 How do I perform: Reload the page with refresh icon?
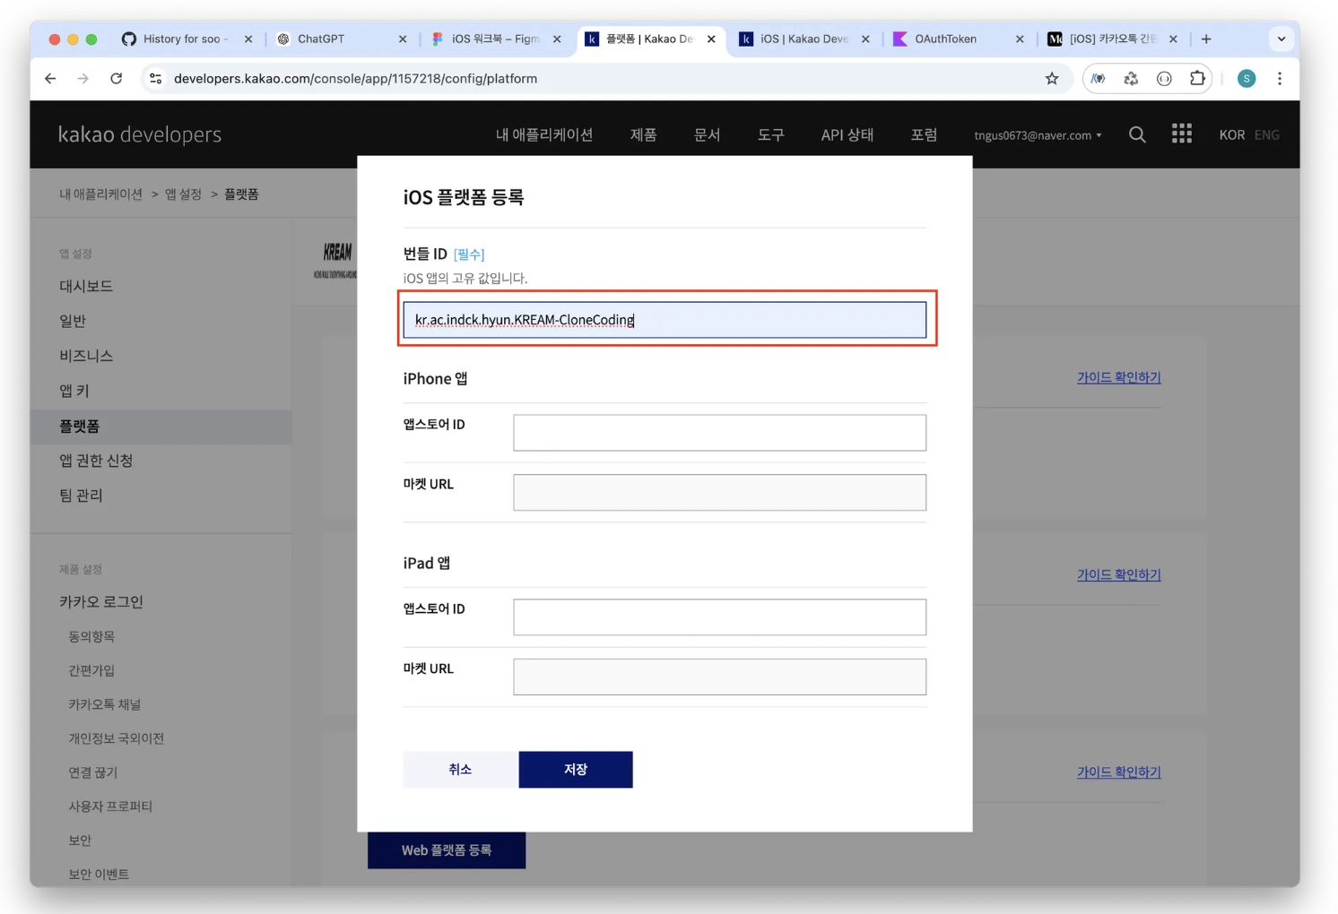tap(116, 79)
